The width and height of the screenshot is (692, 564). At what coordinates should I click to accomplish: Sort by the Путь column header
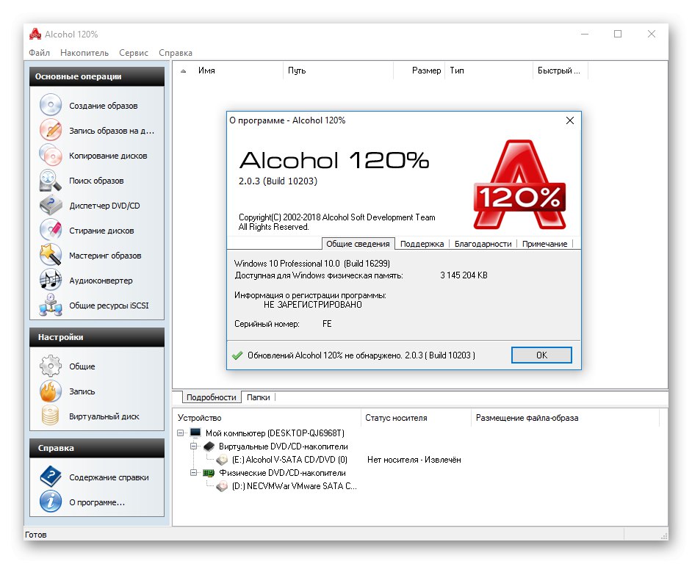tap(338, 70)
